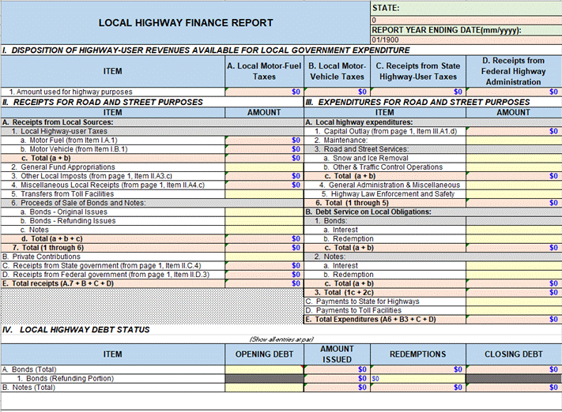Select the Other & Traffic Control Operations amount cell

[514, 167]
